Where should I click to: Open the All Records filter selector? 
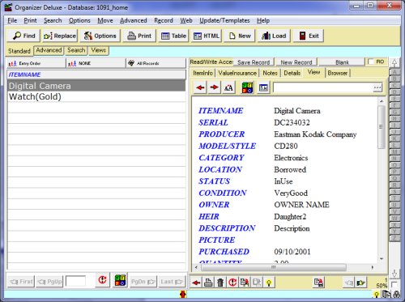[156, 63]
